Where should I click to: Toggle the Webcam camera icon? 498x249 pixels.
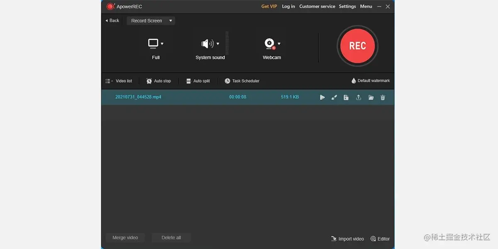pos(270,44)
